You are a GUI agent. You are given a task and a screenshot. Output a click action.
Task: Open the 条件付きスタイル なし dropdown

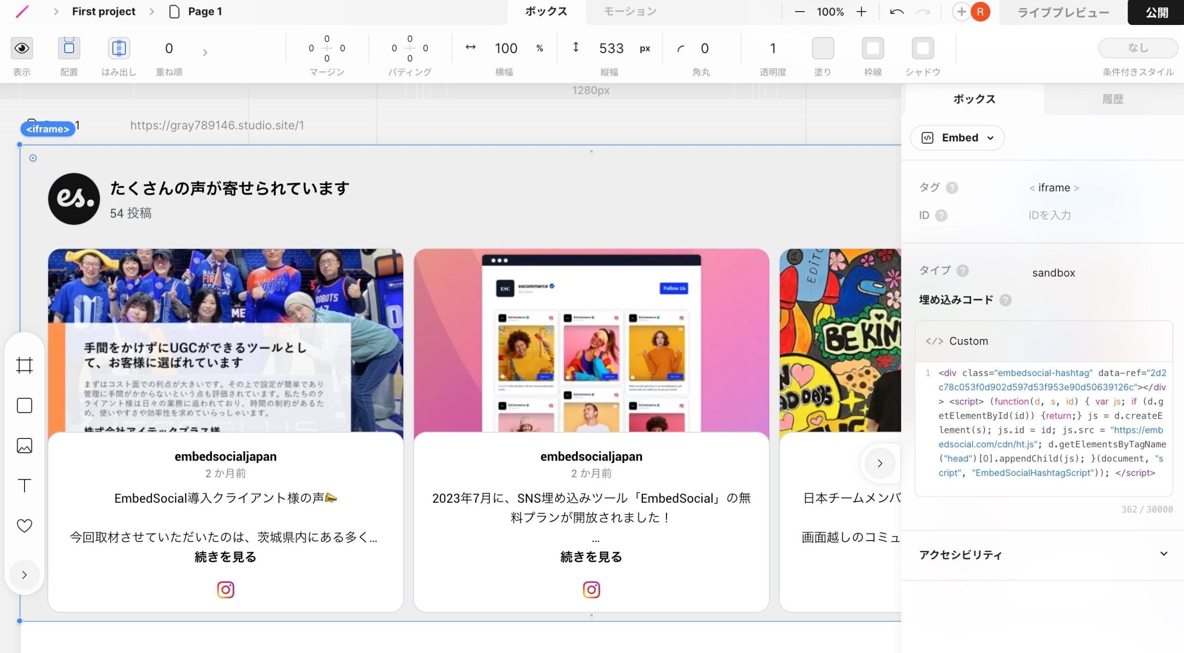pos(1138,48)
